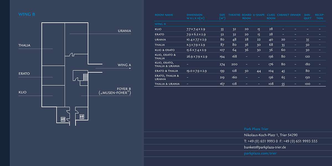Screen dimensions: 332x166
Task: Click the door arc in the Urania room
Action: (x=71, y=55)
